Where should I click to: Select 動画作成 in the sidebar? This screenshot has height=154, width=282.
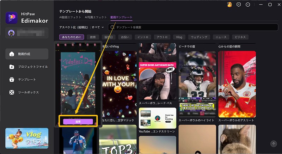coord(27,54)
